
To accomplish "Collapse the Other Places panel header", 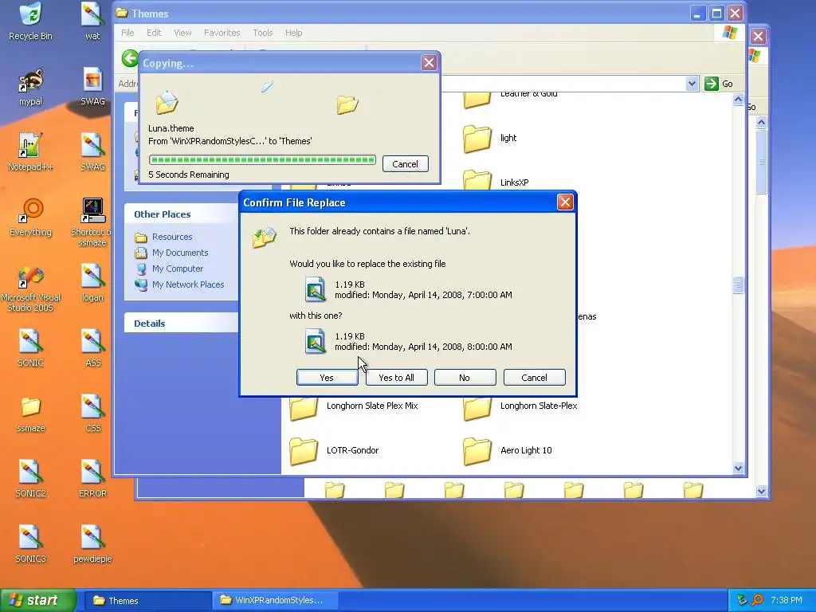I will click(x=181, y=214).
